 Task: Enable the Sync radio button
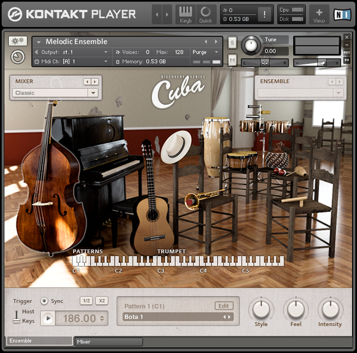click(44, 301)
